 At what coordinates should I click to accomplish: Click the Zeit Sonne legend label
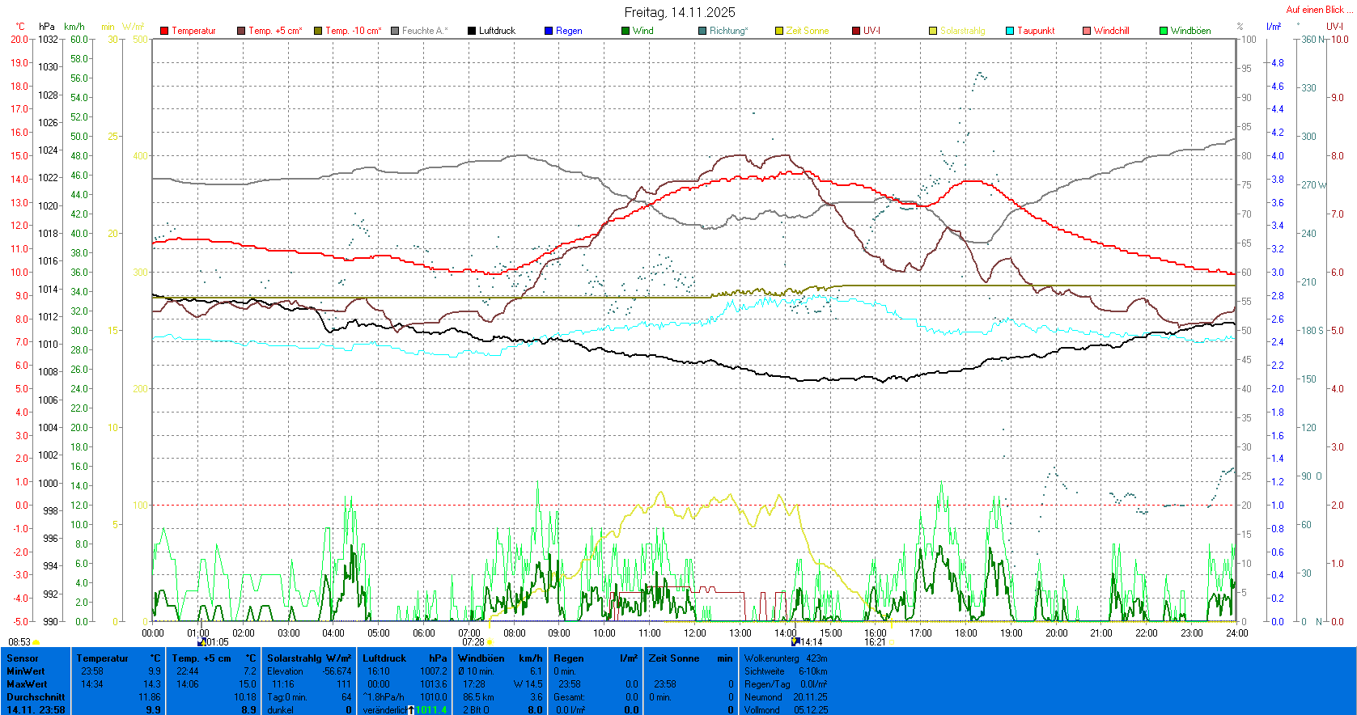[807, 31]
